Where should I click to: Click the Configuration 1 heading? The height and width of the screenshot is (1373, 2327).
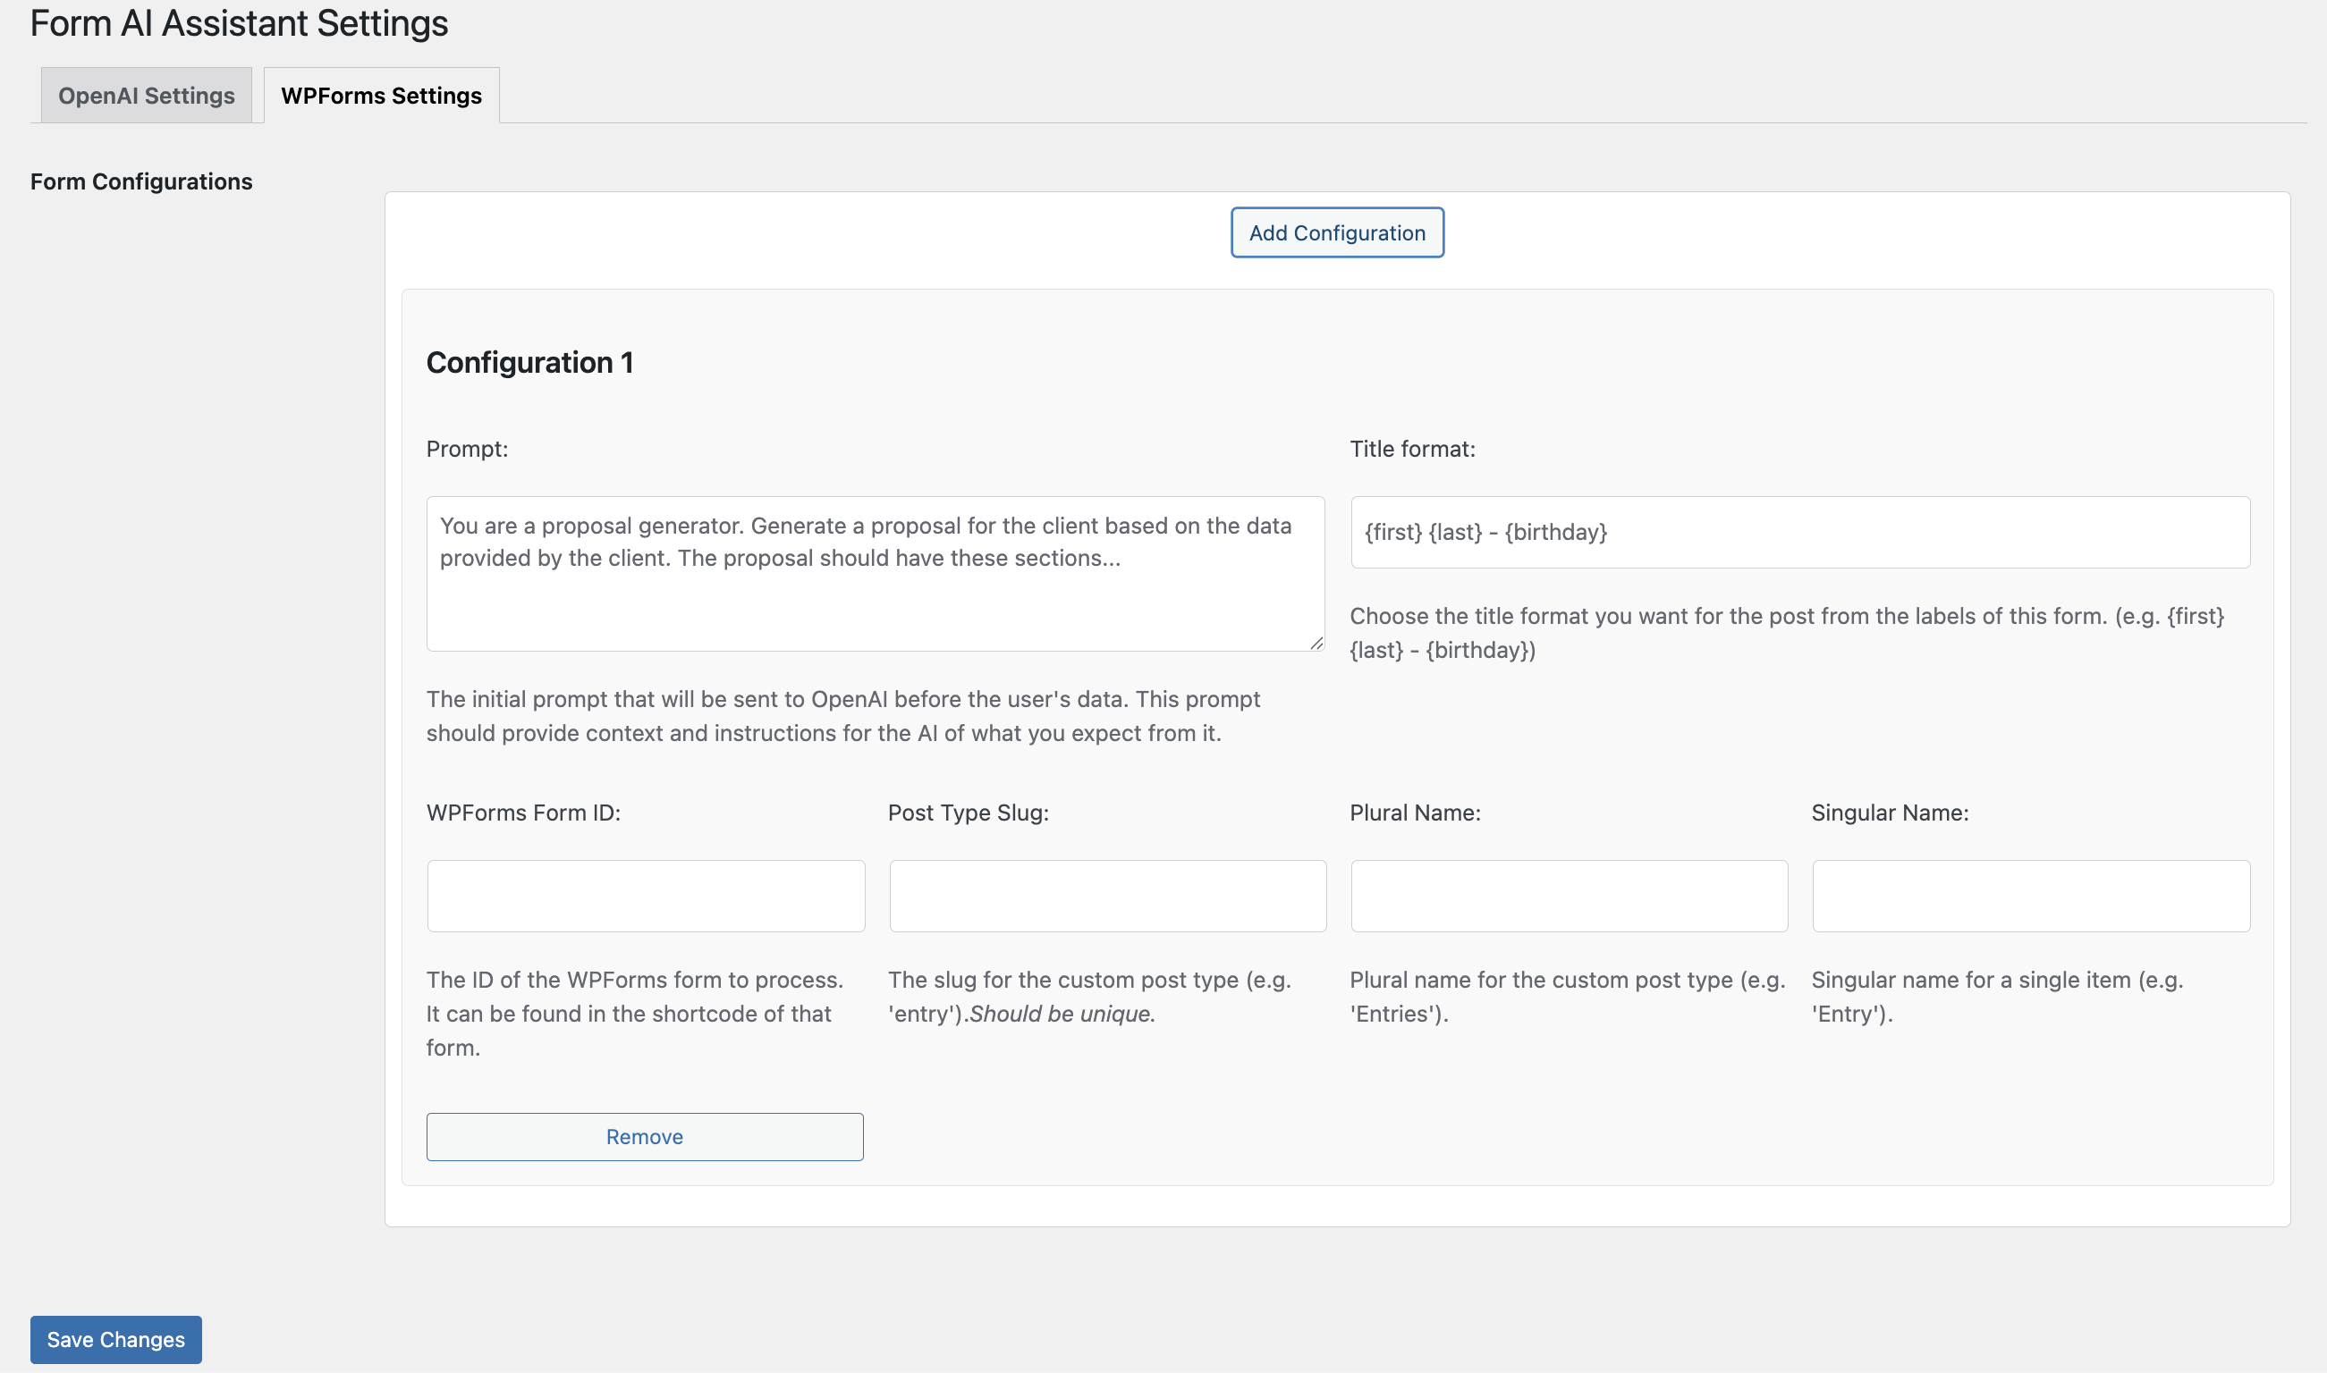[x=529, y=363]
